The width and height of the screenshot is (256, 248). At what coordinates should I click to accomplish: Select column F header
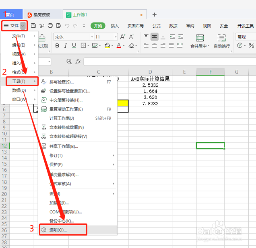click(210, 72)
